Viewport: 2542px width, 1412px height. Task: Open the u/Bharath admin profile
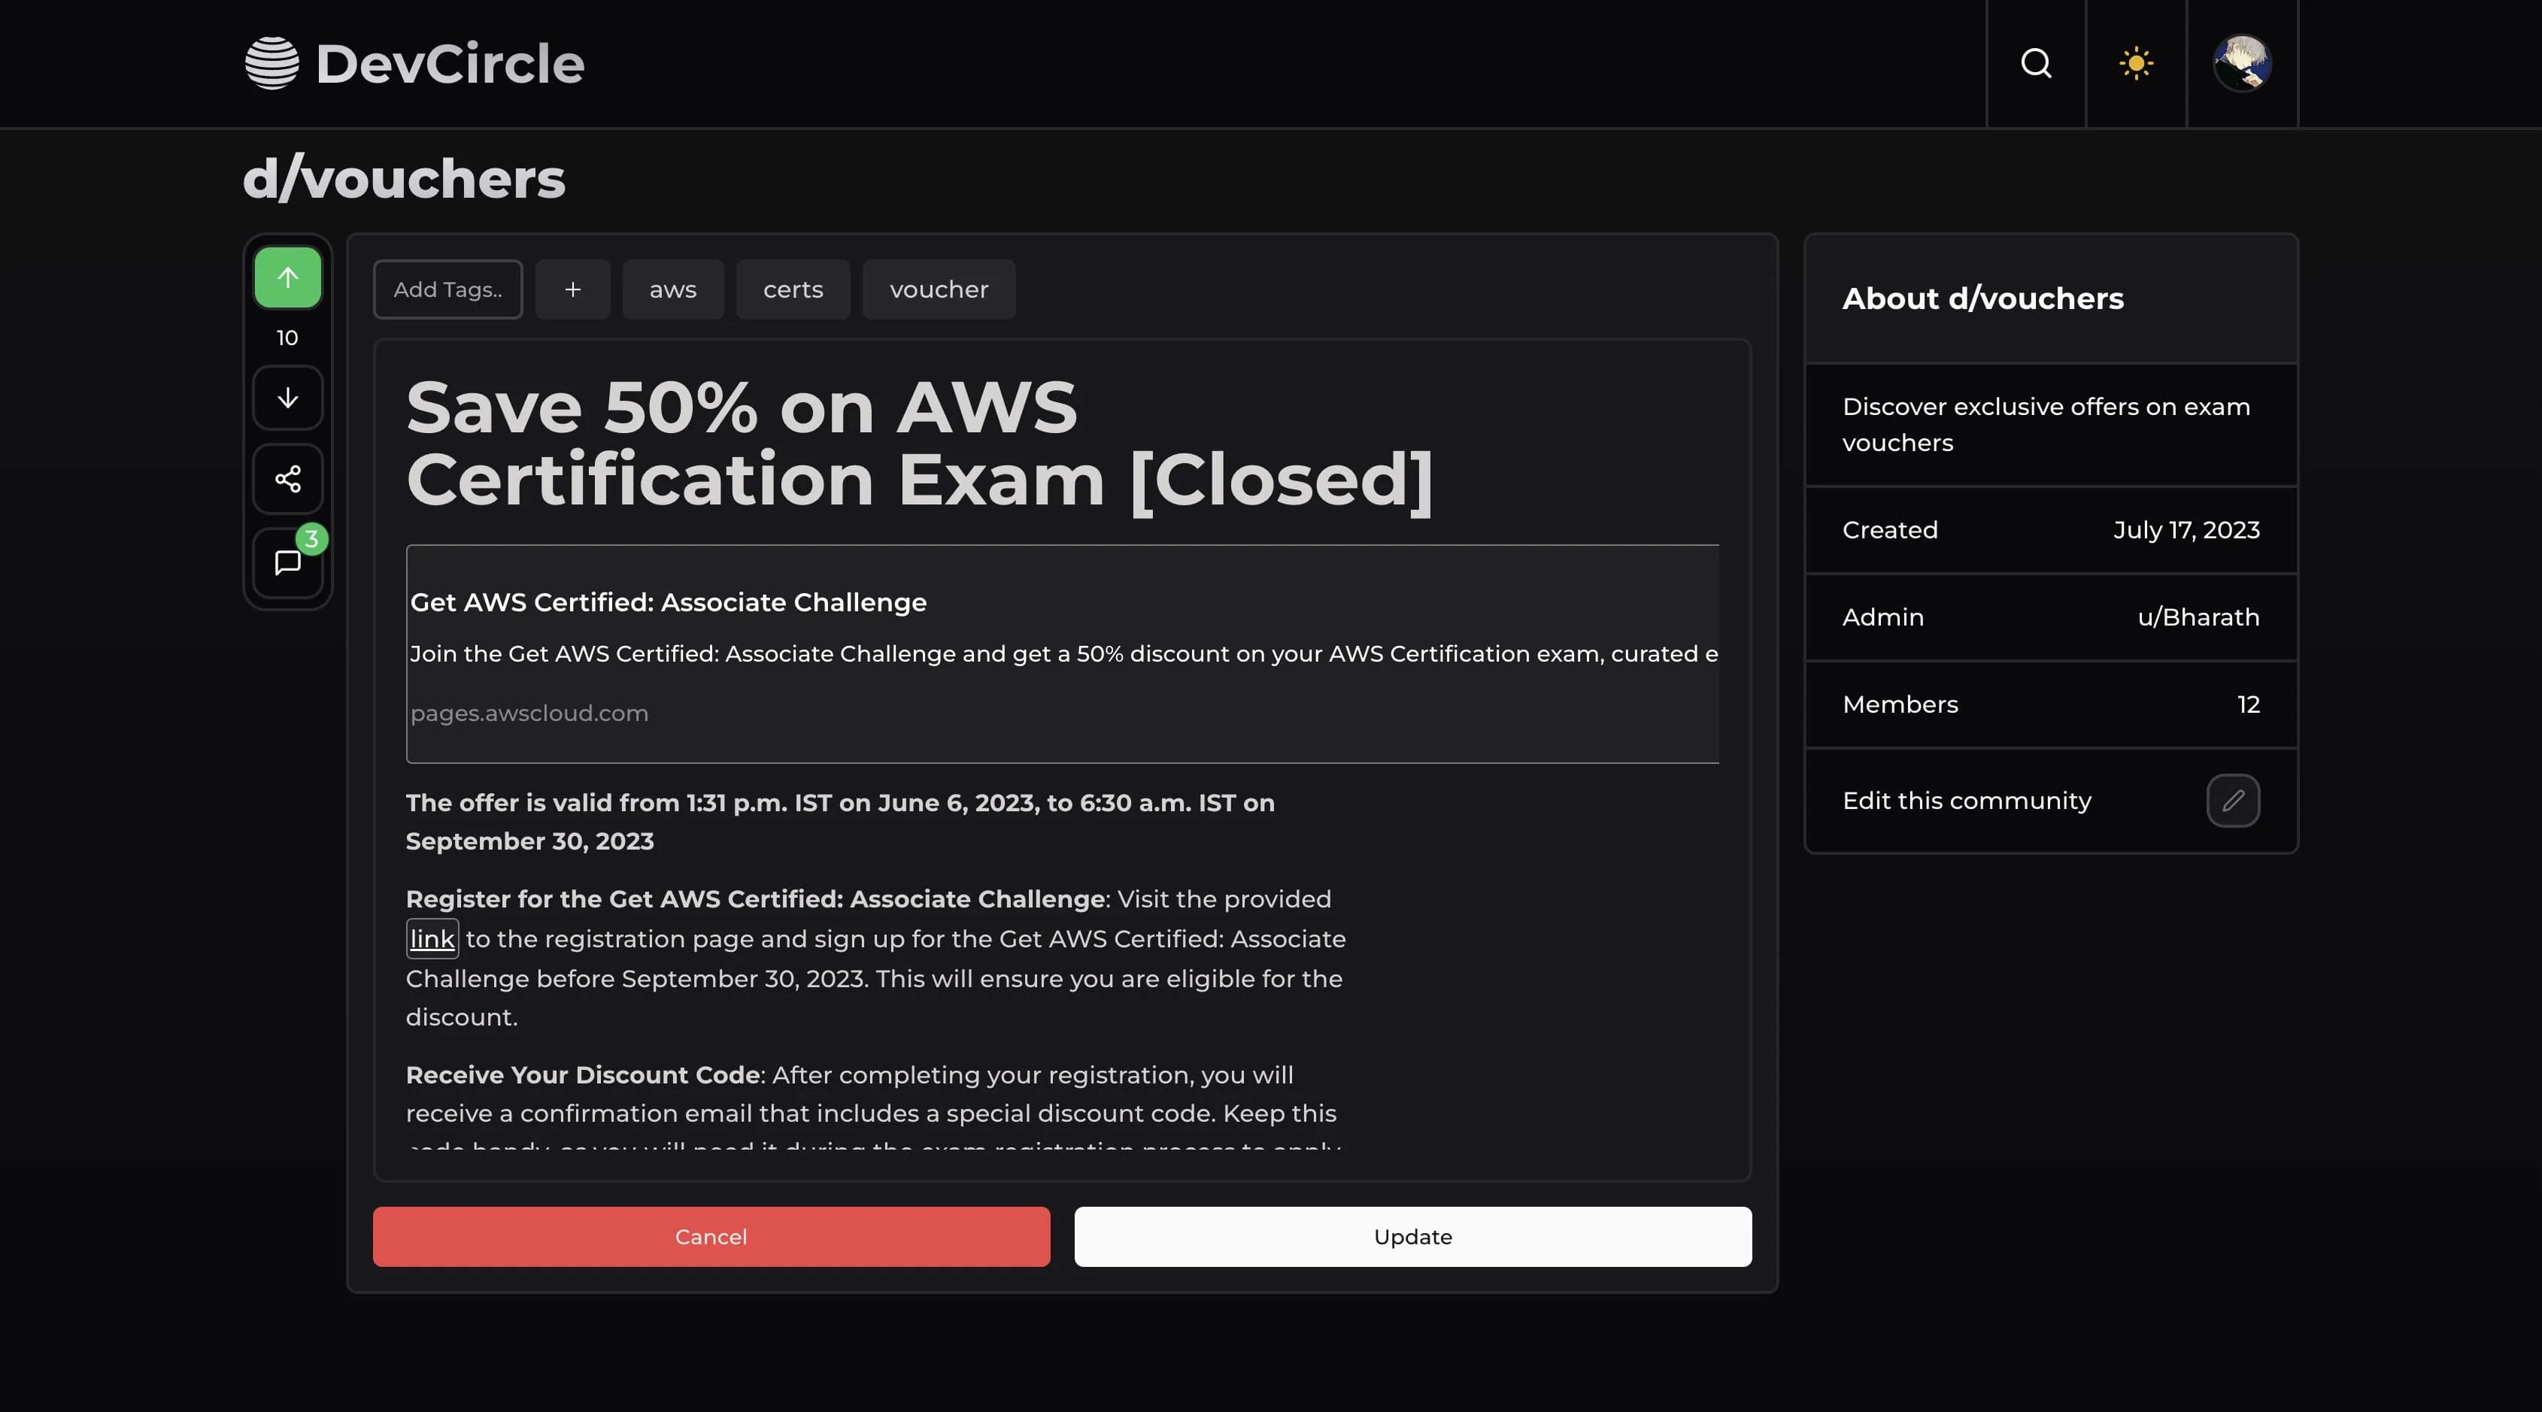2198,617
